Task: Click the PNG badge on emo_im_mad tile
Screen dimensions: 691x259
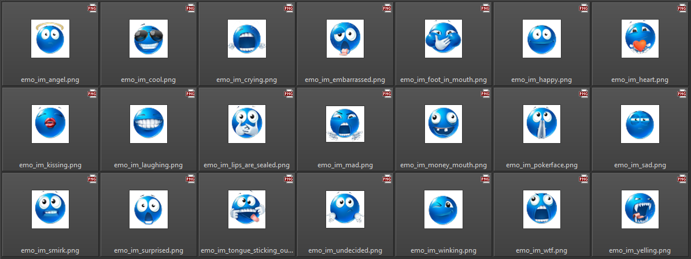Action: pos(387,93)
